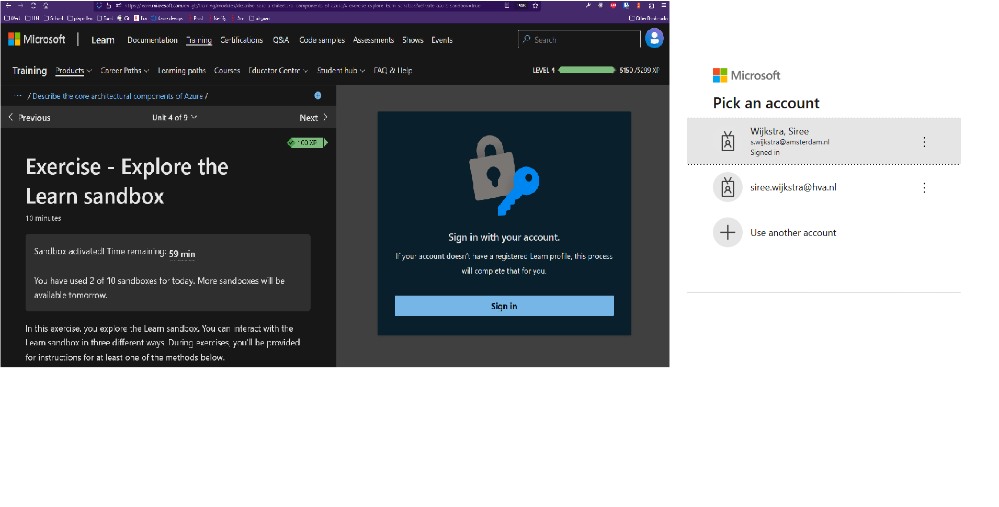The height and width of the screenshot is (507, 999).
Task: Go back using the browser back arrow
Action: coord(8,6)
